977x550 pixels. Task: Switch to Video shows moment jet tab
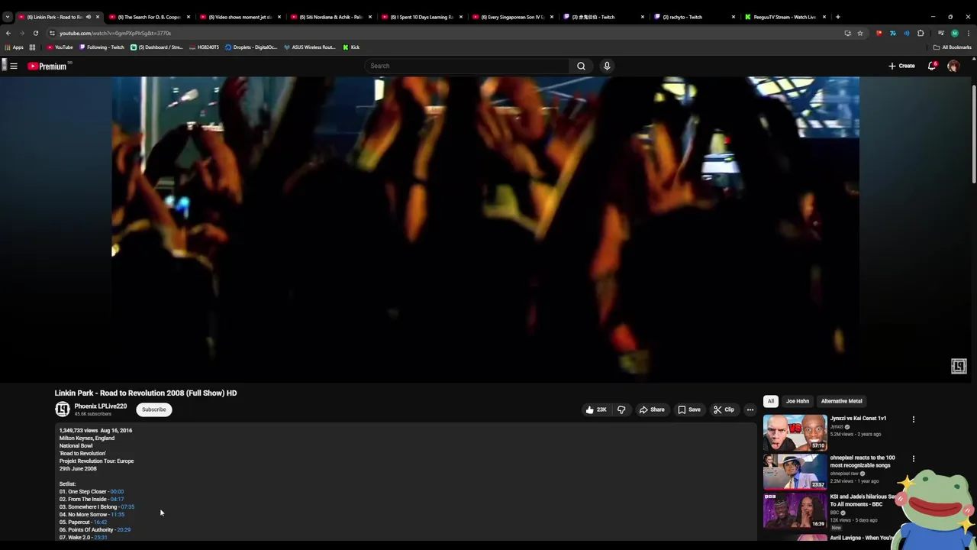pos(240,17)
